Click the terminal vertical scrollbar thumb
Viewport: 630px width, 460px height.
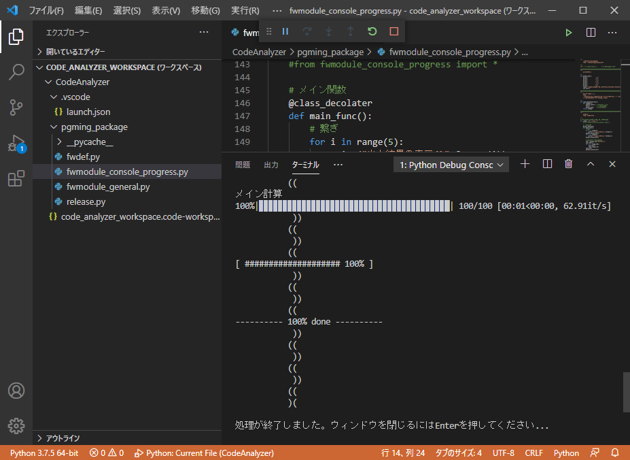pyautogui.click(x=627, y=393)
